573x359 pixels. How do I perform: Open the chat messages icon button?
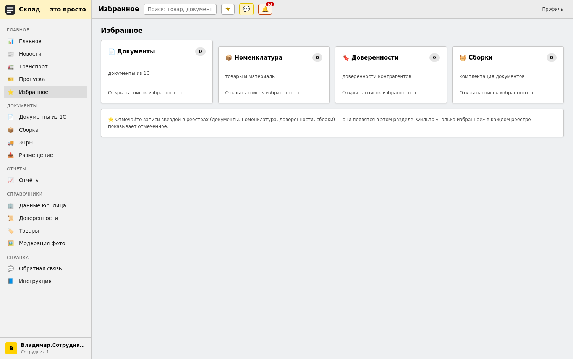[x=246, y=9]
